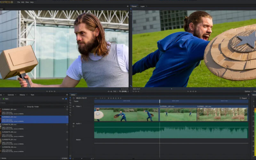
Task: Click the Export button in Editor
Action: [x=243, y=98]
